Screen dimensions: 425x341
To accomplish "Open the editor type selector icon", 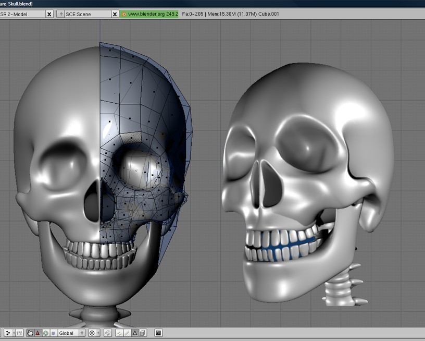I will point(7,333).
